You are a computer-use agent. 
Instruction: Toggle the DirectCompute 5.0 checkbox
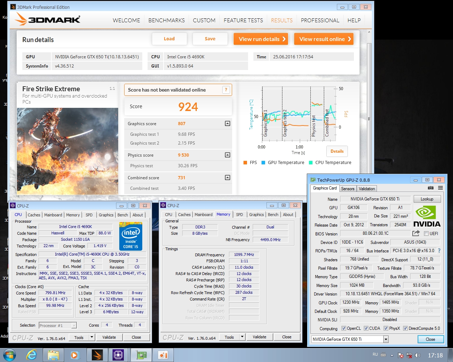(405, 328)
